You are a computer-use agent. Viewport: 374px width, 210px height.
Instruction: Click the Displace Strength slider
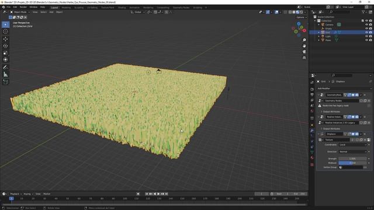pyautogui.click(x=352, y=159)
